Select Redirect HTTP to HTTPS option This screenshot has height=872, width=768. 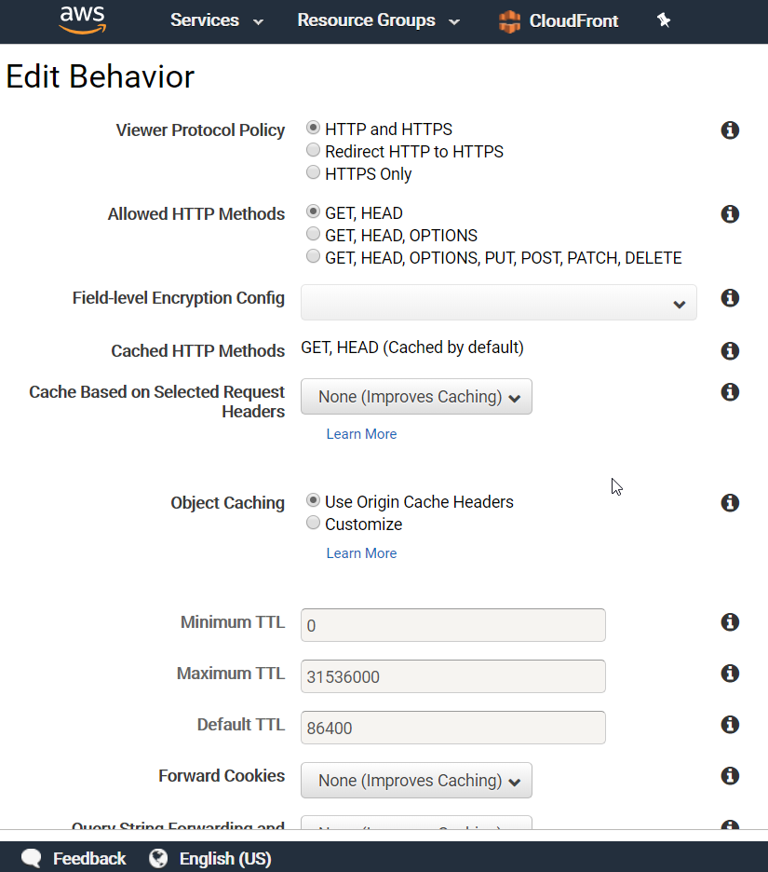click(x=314, y=151)
